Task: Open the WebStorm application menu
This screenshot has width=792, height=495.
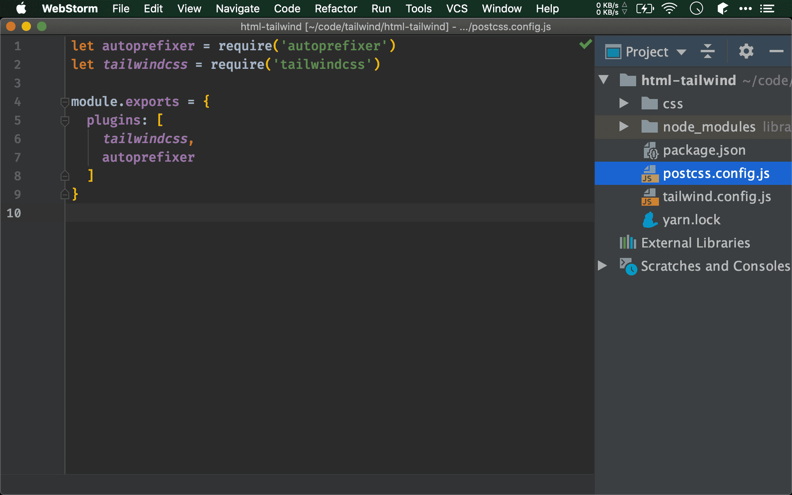Action: [70, 9]
